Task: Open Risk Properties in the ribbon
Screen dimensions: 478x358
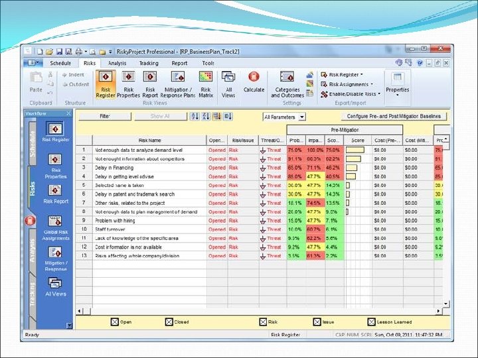Action: click(x=128, y=84)
